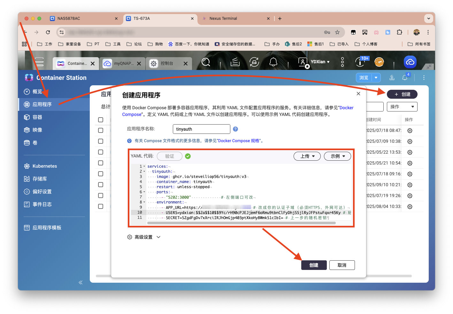Click the application name field containing tinyauth
The image size is (453, 314).
pyautogui.click(x=201, y=129)
